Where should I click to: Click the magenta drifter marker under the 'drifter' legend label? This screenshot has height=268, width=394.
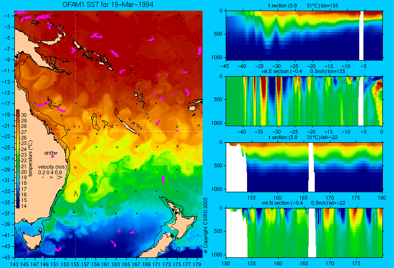[x=52, y=157]
